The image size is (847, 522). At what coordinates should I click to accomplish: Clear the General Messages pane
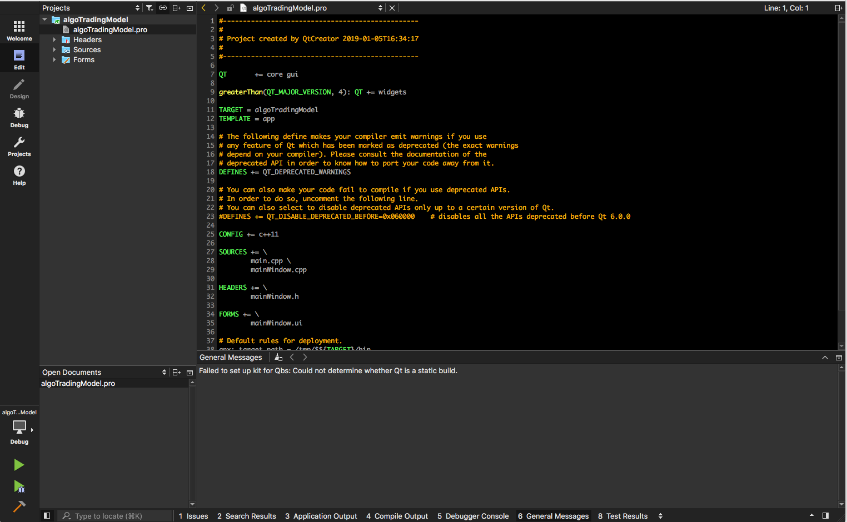click(278, 357)
